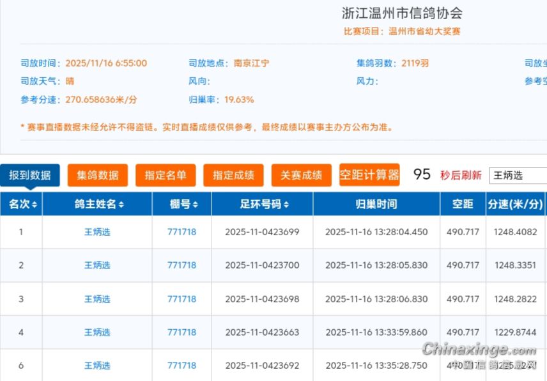This screenshot has height=381, width=547.
Task: Launch the 空距计算器 calculator
Action: click(369, 175)
